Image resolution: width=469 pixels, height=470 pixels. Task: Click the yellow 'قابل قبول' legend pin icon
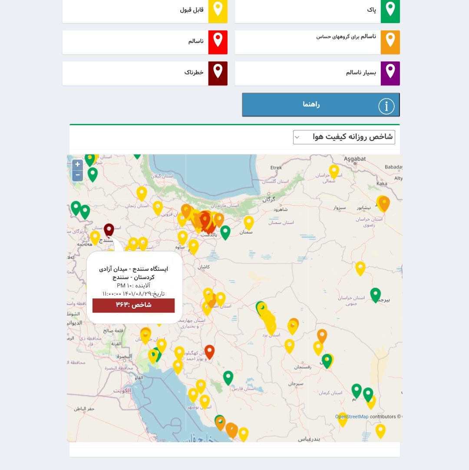[x=218, y=10]
